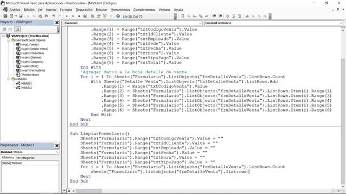The height and width of the screenshot is (194, 346).
Task: Click View Object icon in Project panel
Action: coord(10,29)
